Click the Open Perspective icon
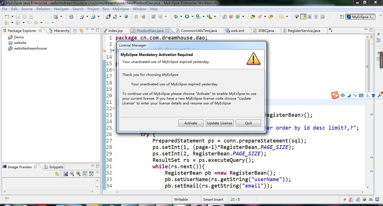The height and width of the screenshot is (206, 383). pyautogui.click(x=342, y=17)
